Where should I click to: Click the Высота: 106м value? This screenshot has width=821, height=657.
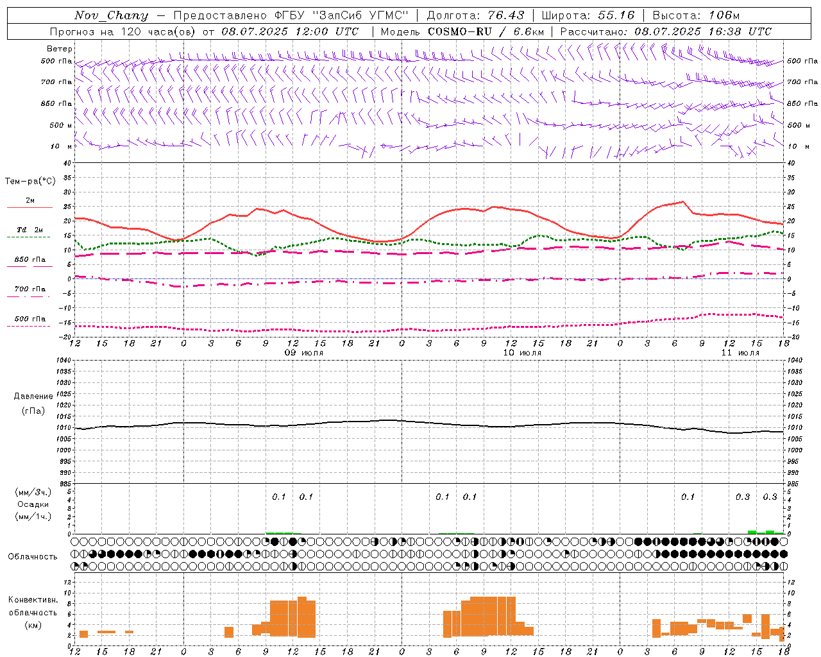(697, 15)
